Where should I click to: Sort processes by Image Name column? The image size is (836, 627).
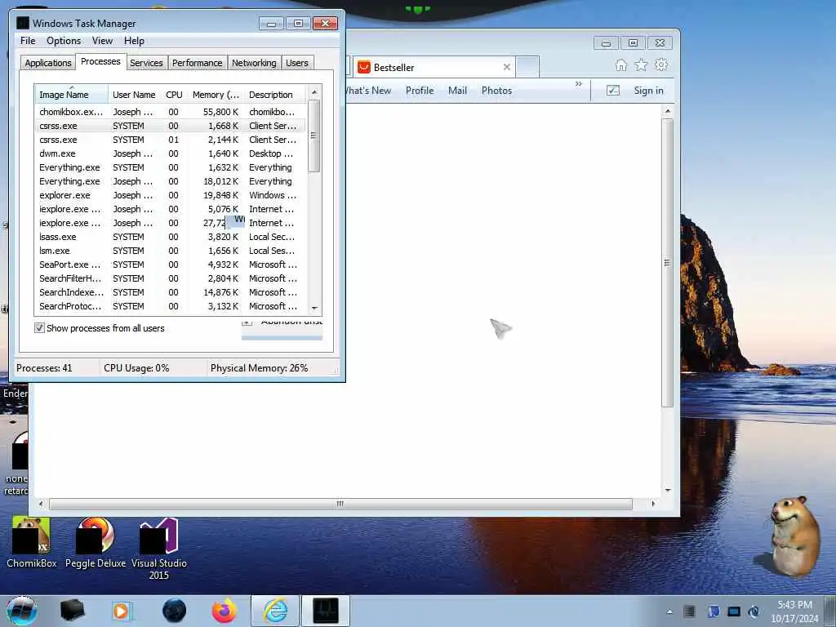click(x=71, y=95)
